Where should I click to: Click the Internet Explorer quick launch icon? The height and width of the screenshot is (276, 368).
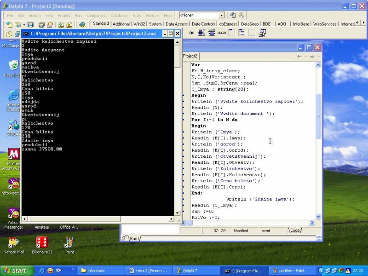click(42, 270)
